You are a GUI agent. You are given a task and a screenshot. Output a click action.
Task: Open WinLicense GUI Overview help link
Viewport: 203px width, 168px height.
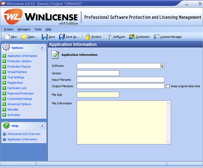tap(24, 134)
